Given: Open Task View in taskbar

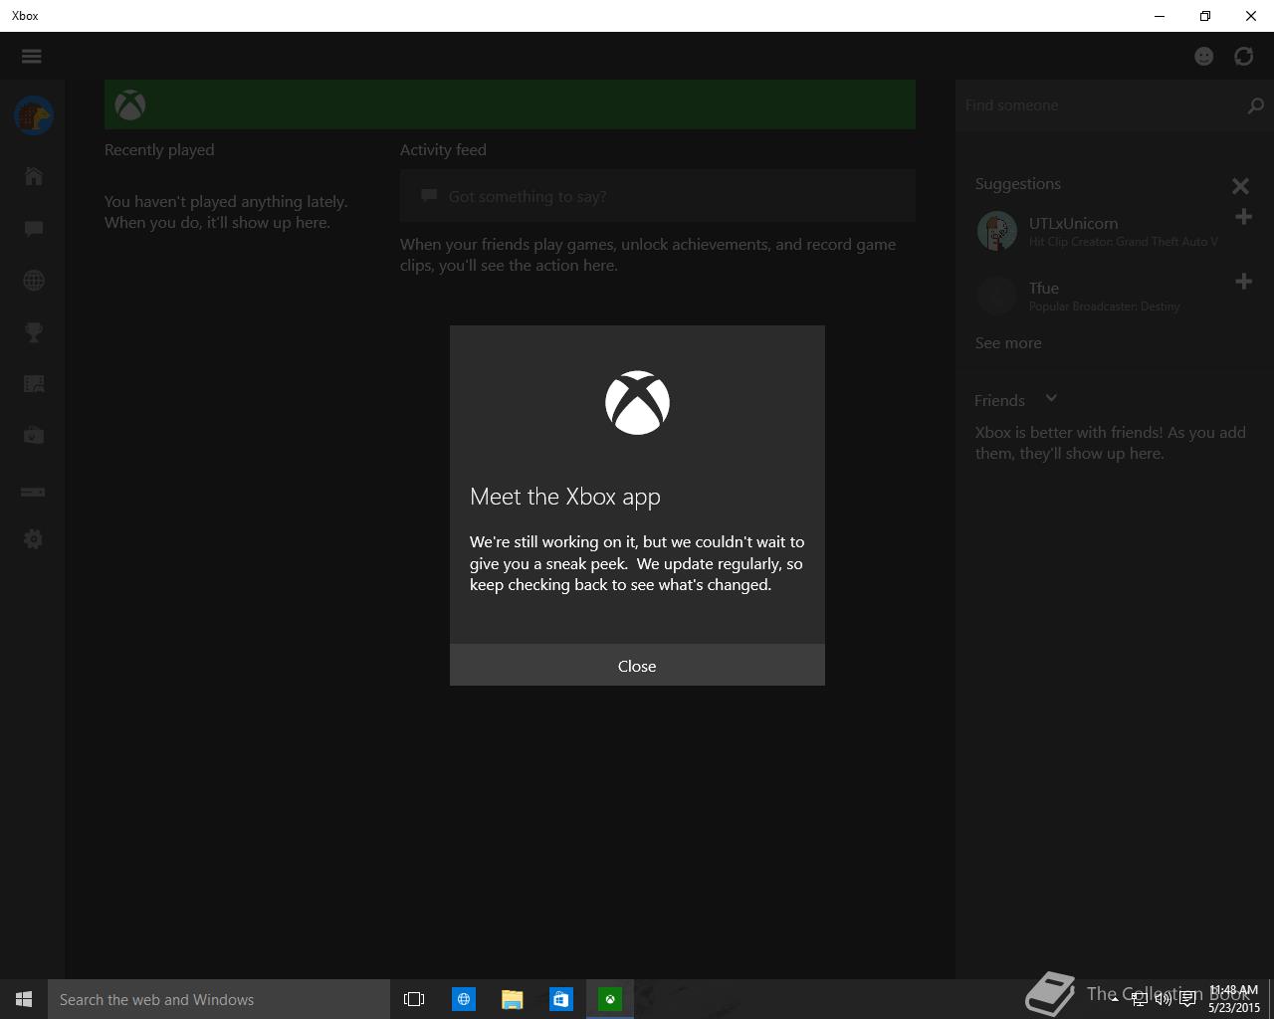Looking at the screenshot, I should click(x=414, y=999).
